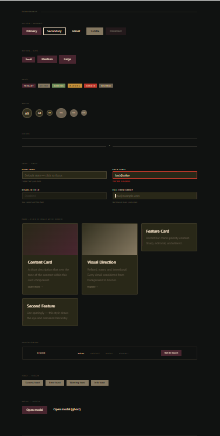Click the Open modal (ghost) button

coord(67,409)
